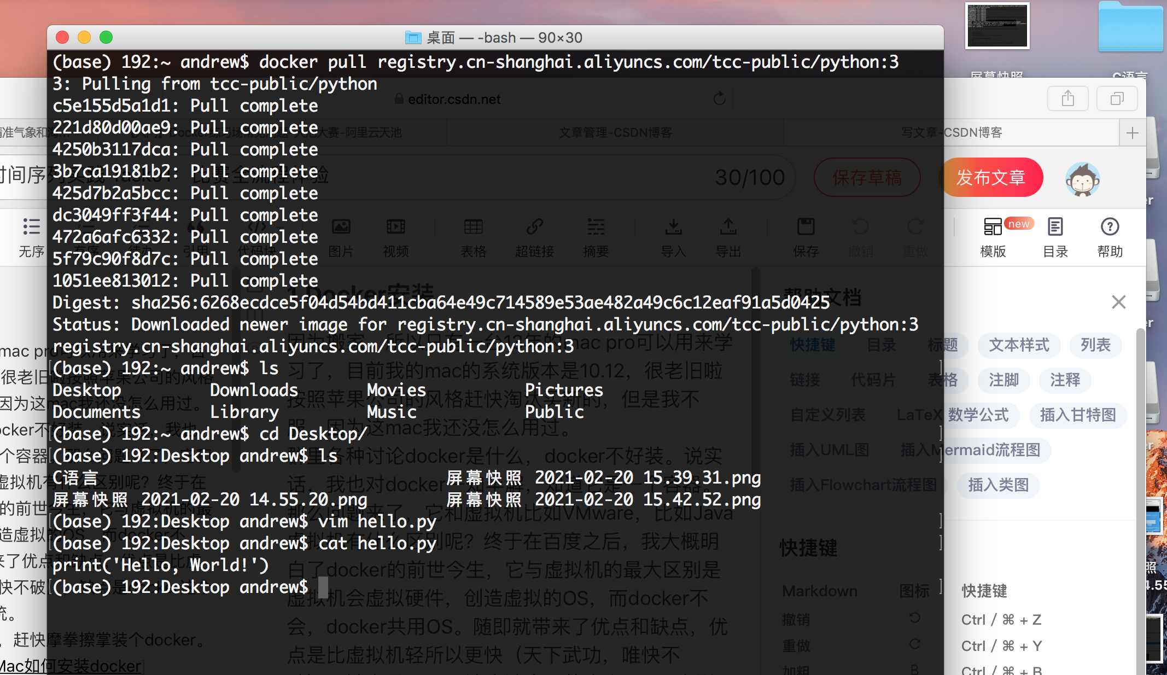
Task: Insert a Gantt chart from help panel
Action: click(1078, 415)
